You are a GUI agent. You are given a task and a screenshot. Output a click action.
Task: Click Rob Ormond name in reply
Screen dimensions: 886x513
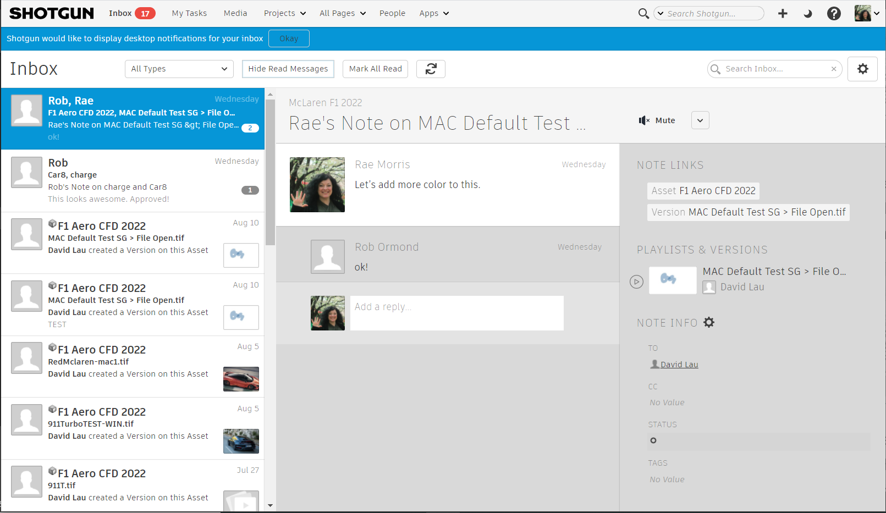[x=387, y=247]
